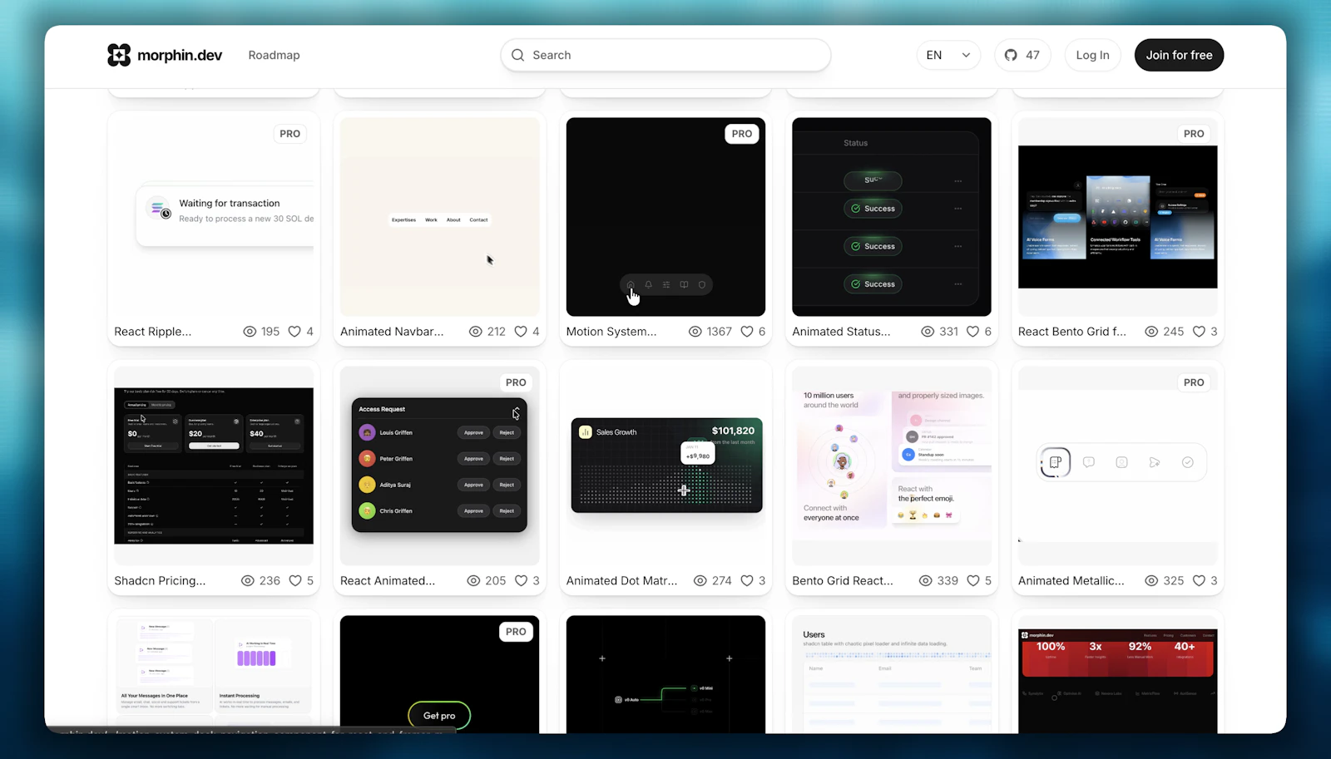
Task: Click the PRO badge on React Ripple card
Action: click(x=290, y=134)
